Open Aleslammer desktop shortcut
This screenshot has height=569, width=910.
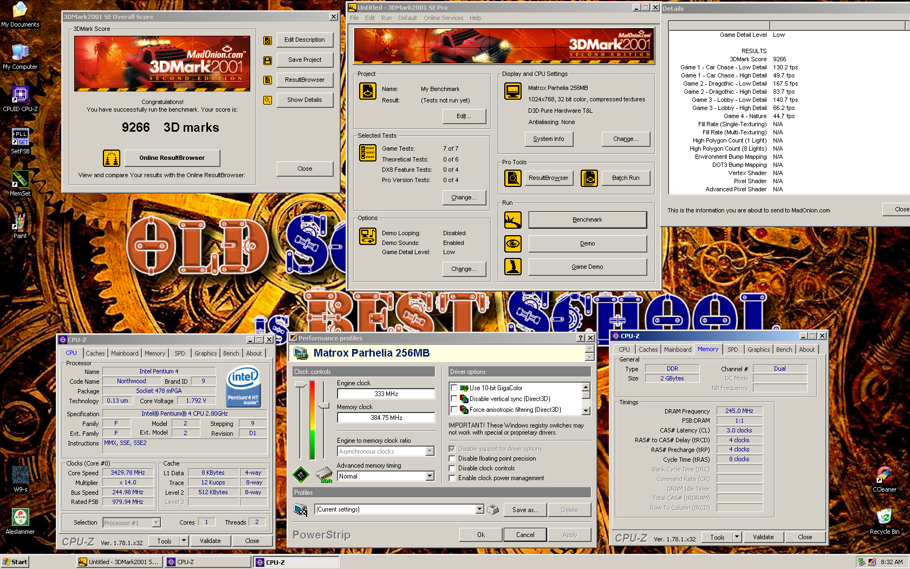point(20,521)
